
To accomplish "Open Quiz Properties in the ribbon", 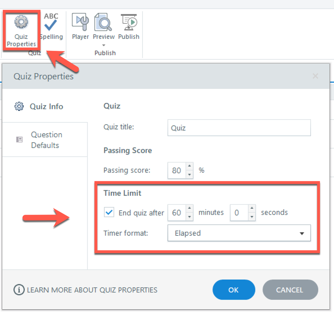I will pos(21,31).
